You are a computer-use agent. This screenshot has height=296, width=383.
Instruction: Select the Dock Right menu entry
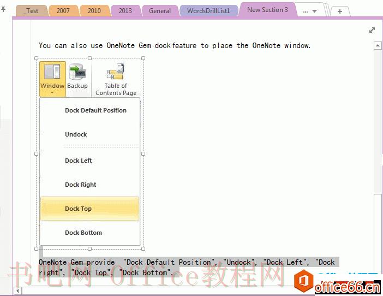[89, 185]
